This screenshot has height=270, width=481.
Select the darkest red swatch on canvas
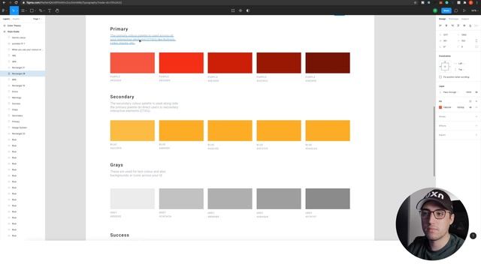[x=328, y=63]
